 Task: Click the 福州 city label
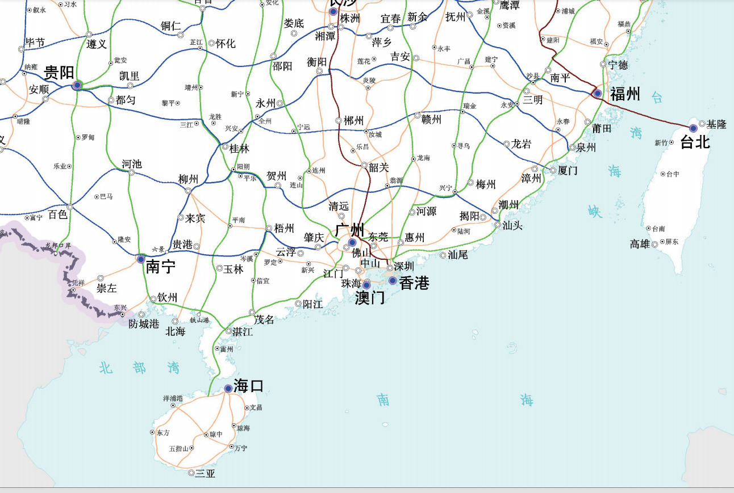click(625, 94)
